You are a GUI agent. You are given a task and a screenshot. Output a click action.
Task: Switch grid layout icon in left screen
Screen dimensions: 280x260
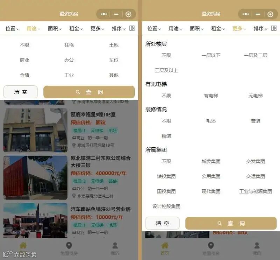(x=132, y=28)
